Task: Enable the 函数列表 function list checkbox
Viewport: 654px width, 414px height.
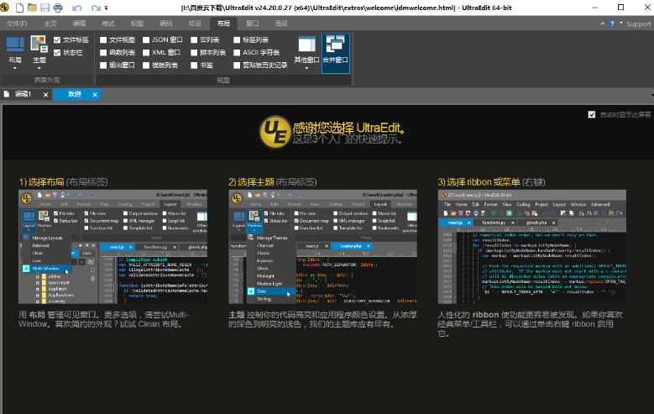Action: [103, 53]
